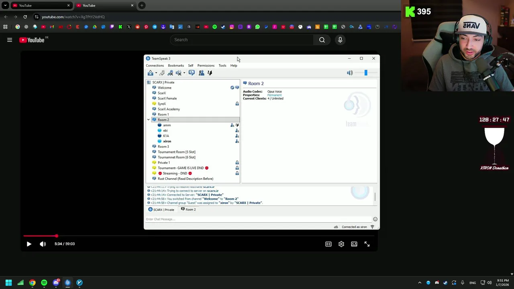Switch to the Room 2 chat tab

(188, 210)
